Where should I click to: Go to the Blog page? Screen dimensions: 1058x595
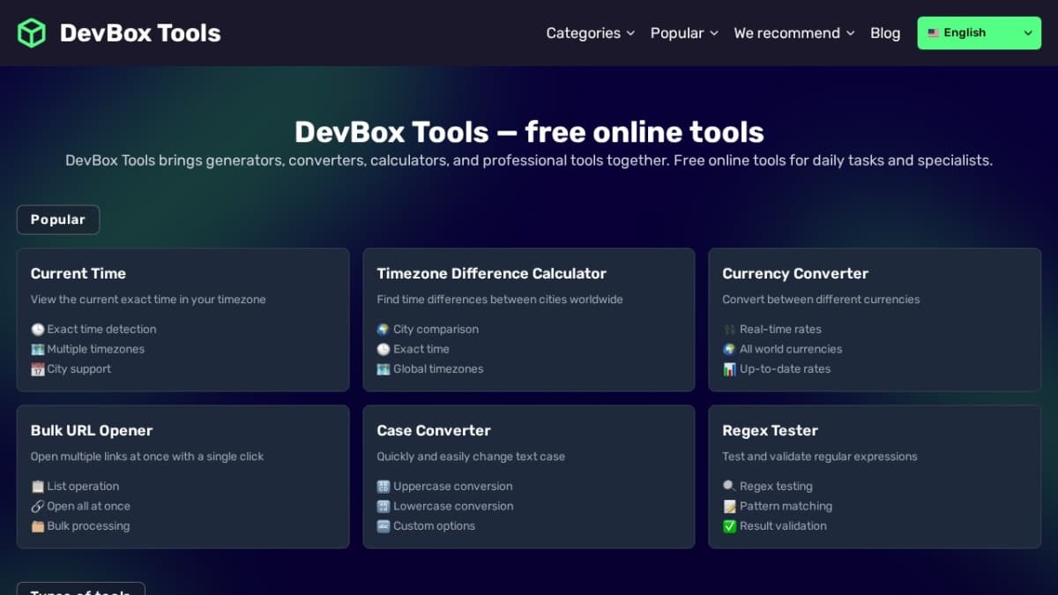[885, 33]
